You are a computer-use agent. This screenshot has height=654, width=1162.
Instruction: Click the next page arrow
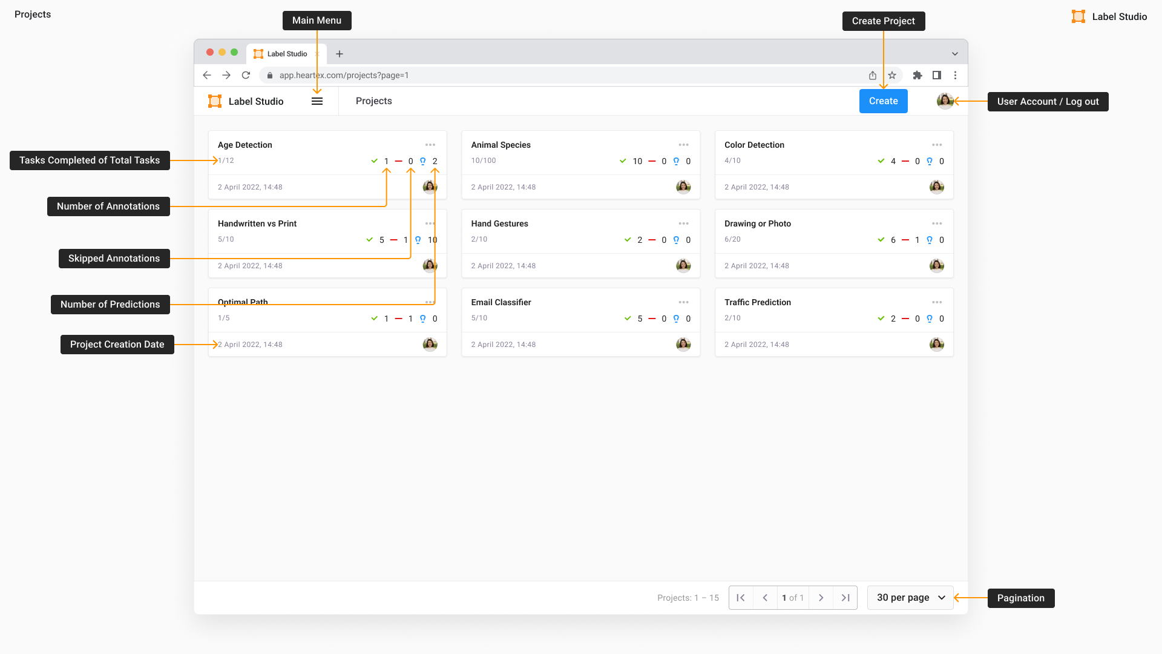[821, 598]
